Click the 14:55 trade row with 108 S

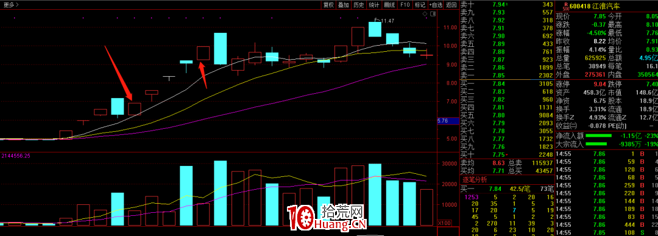click(x=606, y=233)
